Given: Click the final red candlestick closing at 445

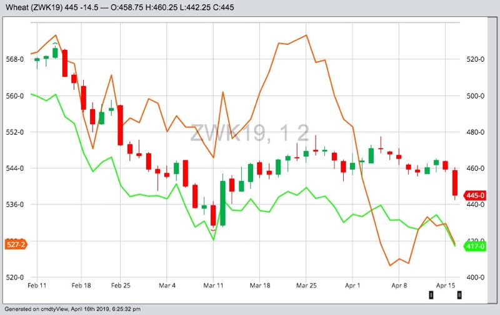Looking at the screenshot, I should (455, 183).
